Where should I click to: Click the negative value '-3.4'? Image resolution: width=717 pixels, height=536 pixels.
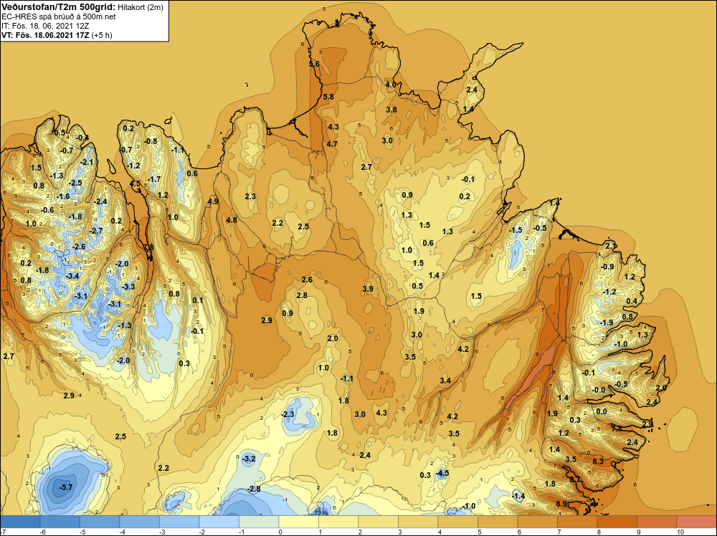click(72, 276)
